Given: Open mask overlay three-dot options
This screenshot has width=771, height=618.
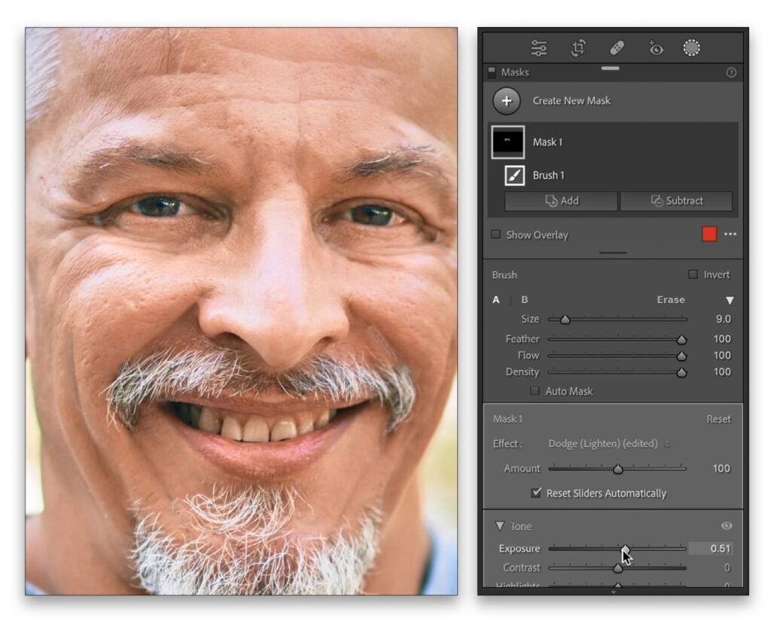Looking at the screenshot, I should coord(730,234).
